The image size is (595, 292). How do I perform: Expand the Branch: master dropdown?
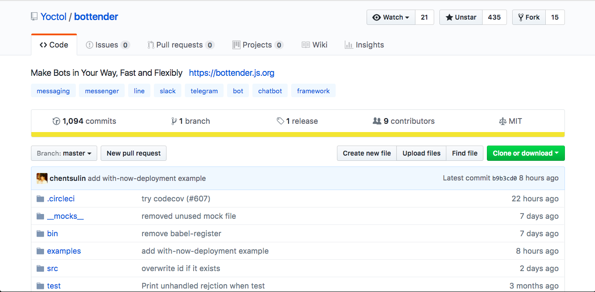click(64, 153)
